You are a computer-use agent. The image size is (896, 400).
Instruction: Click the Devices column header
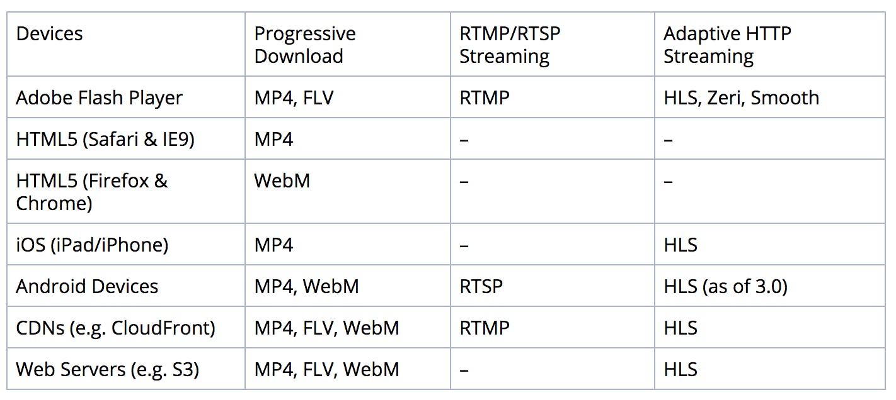click(126, 44)
